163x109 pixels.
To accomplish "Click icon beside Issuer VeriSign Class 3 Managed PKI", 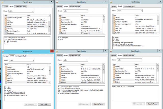I will coord(60,76).
